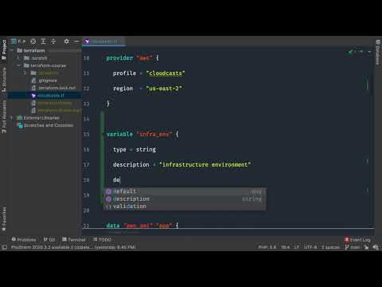Select External Libraries in project tree
The height and width of the screenshot is (287, 382).
38,118
